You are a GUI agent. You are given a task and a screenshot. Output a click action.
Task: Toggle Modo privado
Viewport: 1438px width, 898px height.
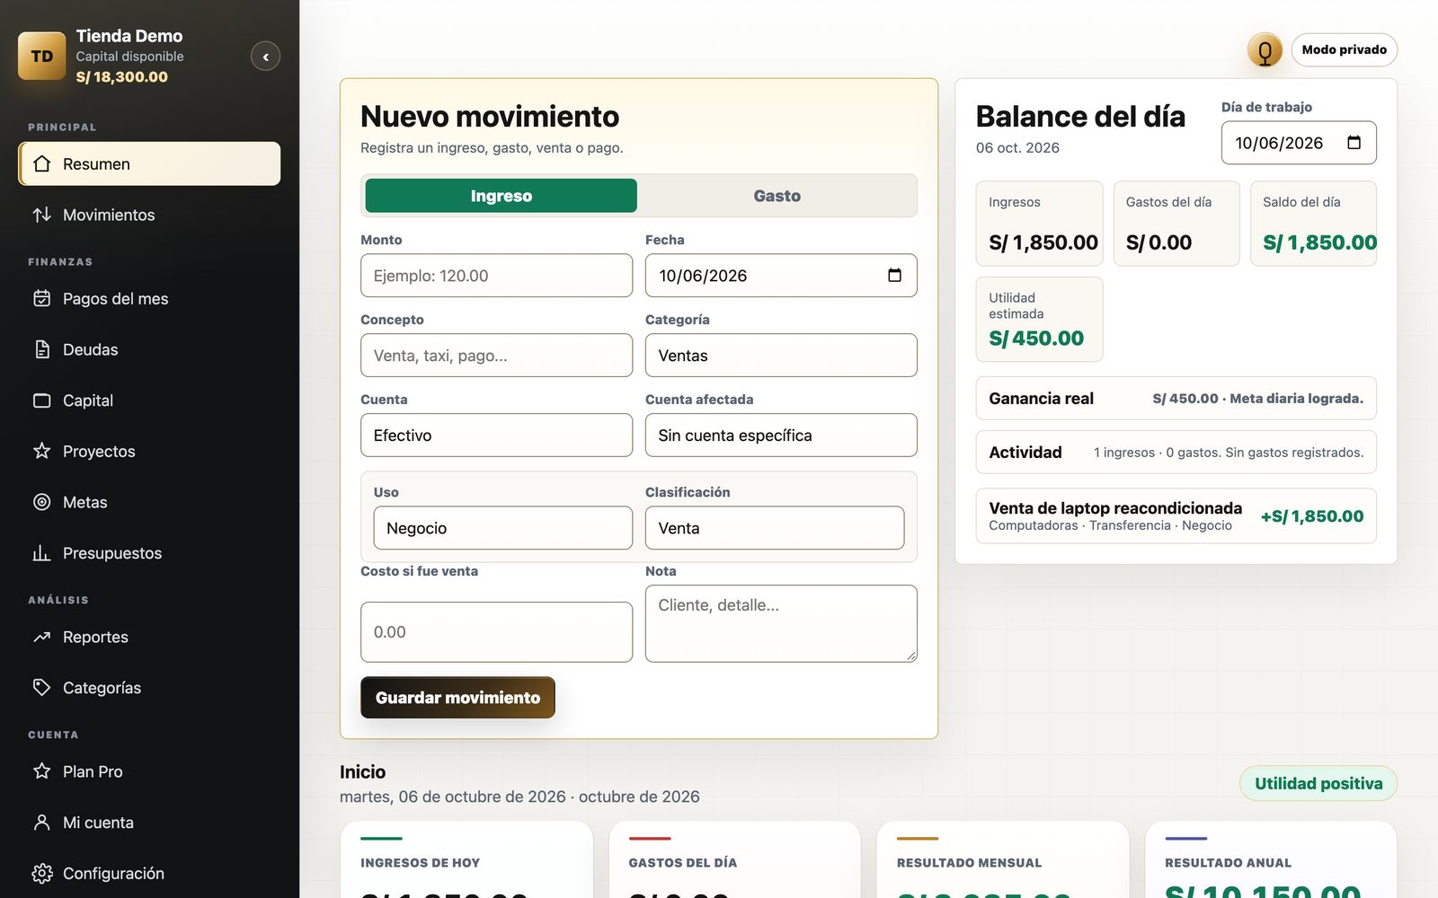pyautogui.click(x=1344, y=50)
